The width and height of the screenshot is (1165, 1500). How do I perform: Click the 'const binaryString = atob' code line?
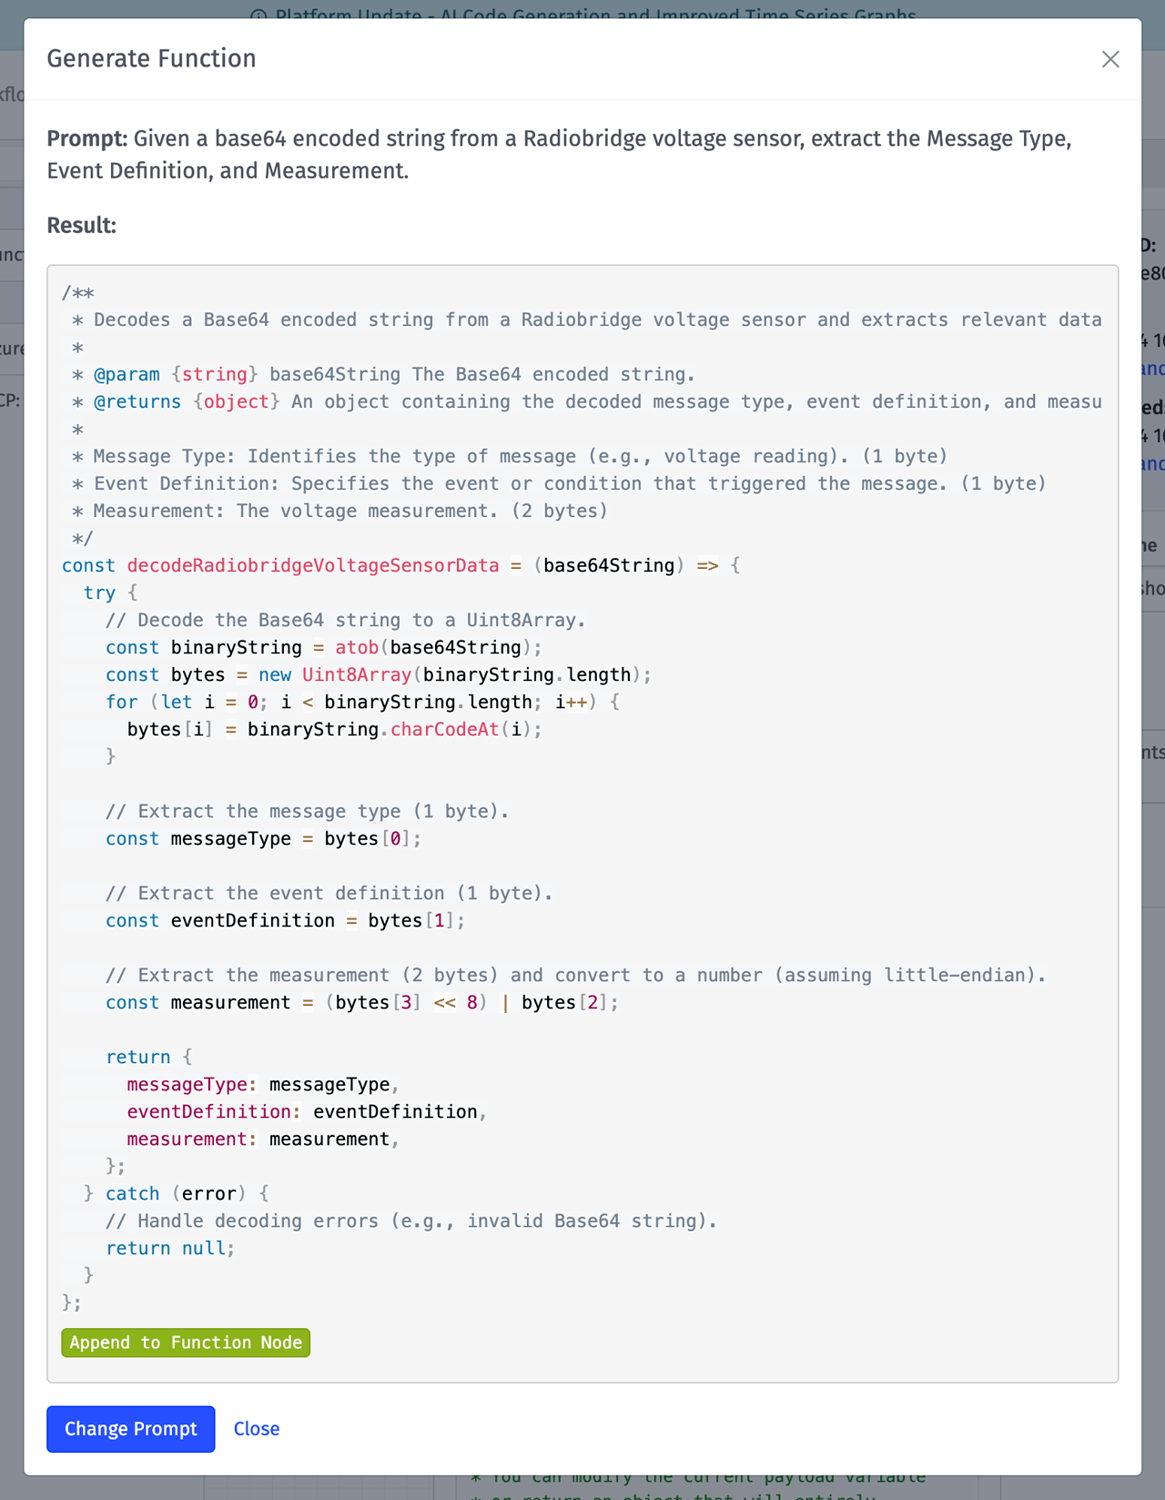pos(324,647)
